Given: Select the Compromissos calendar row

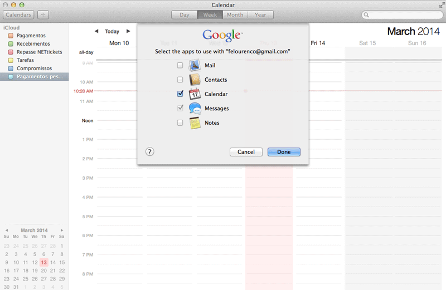Looking at the screenshot, I should click(x=34, y=68).
